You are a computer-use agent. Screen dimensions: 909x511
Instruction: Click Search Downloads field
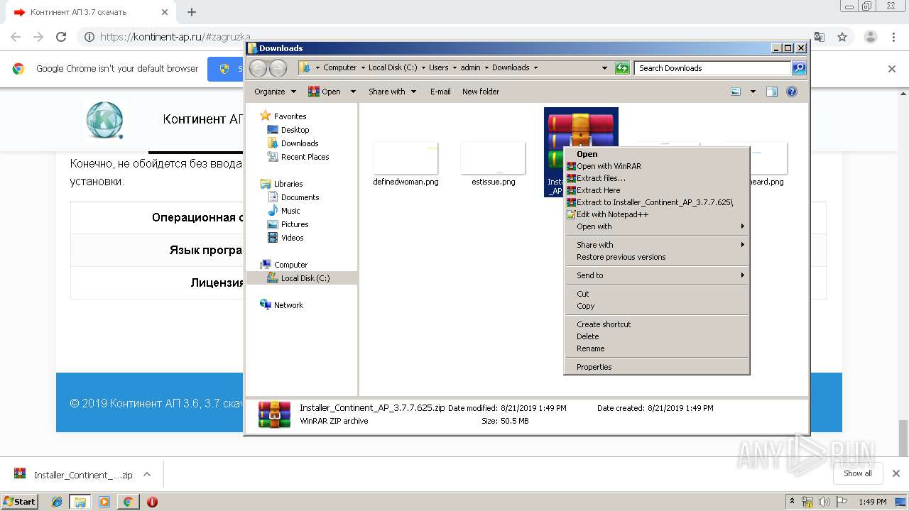[x=712, y=68]
